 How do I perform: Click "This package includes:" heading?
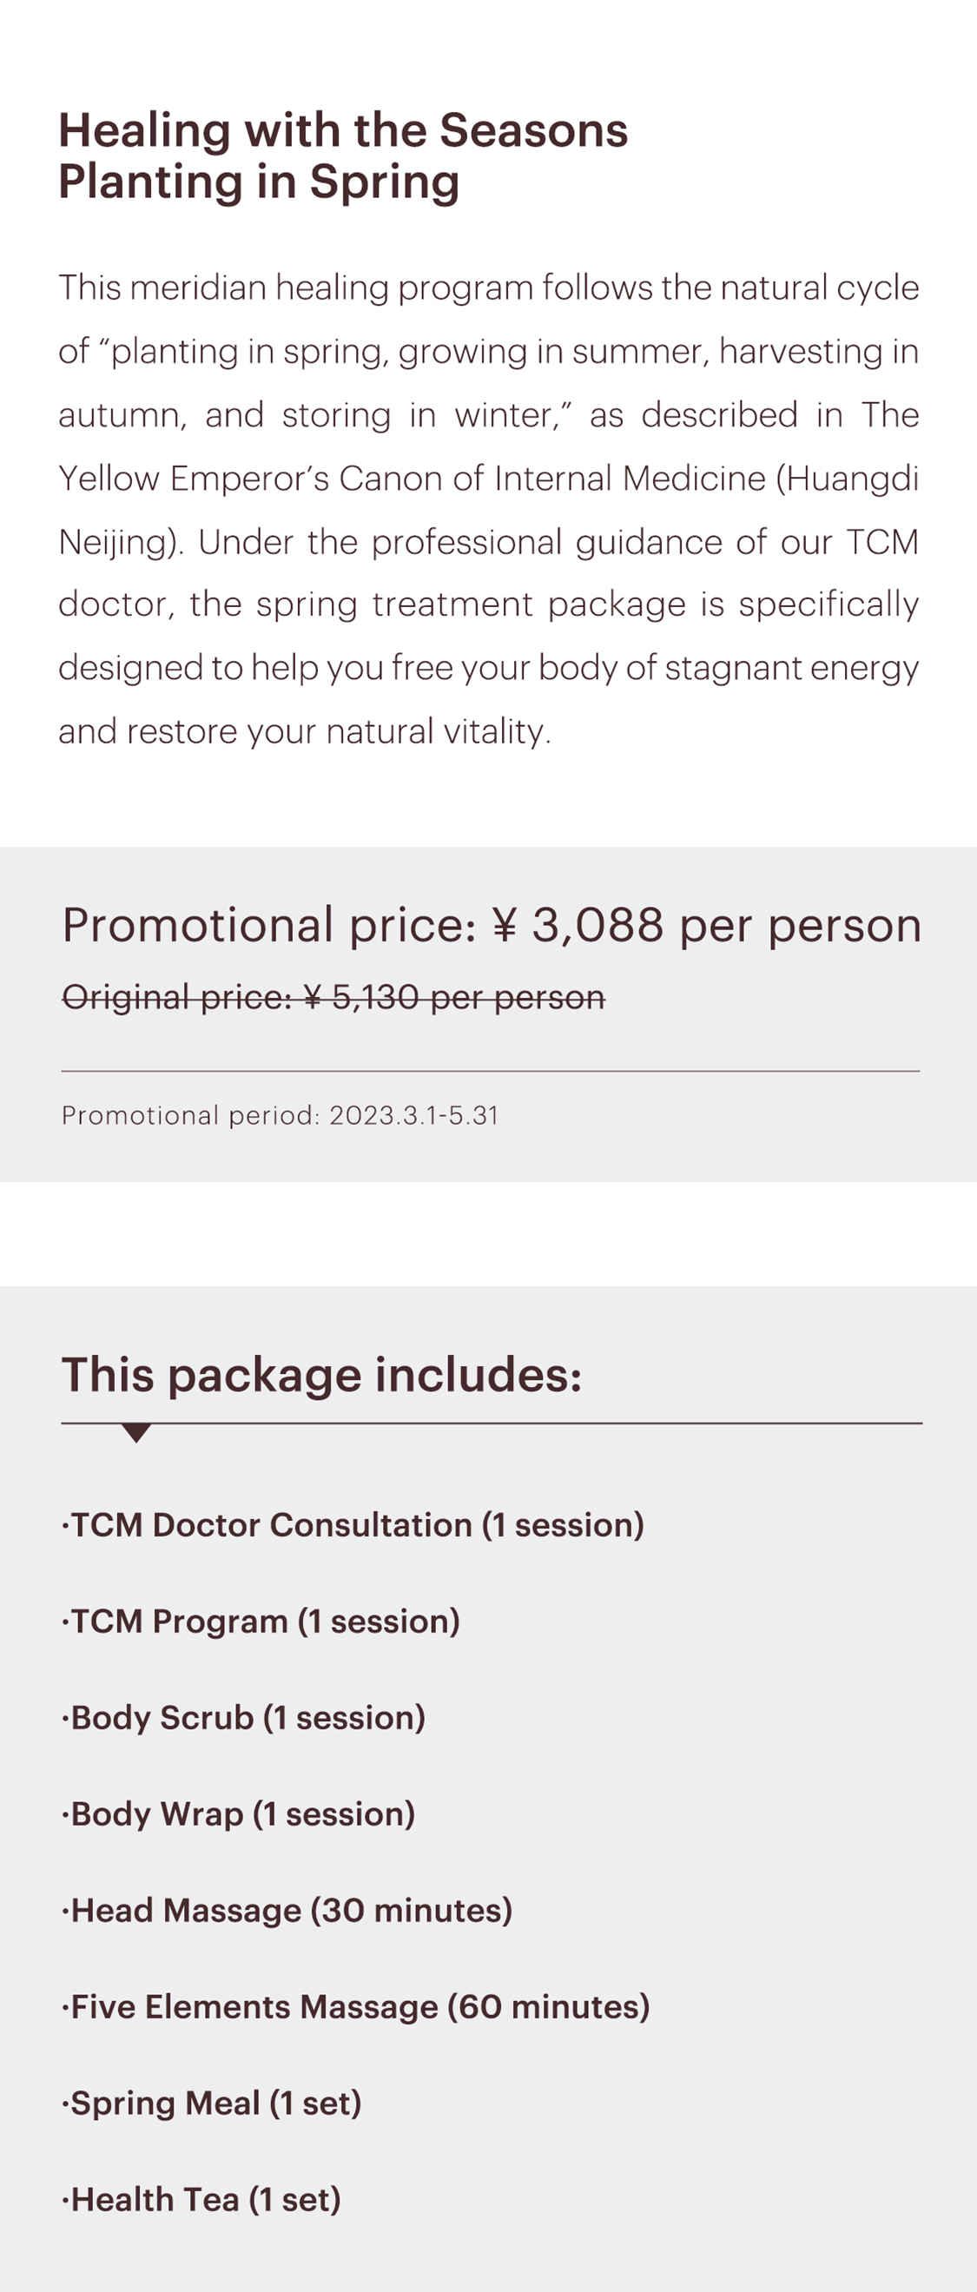(x=321, y=1375)
